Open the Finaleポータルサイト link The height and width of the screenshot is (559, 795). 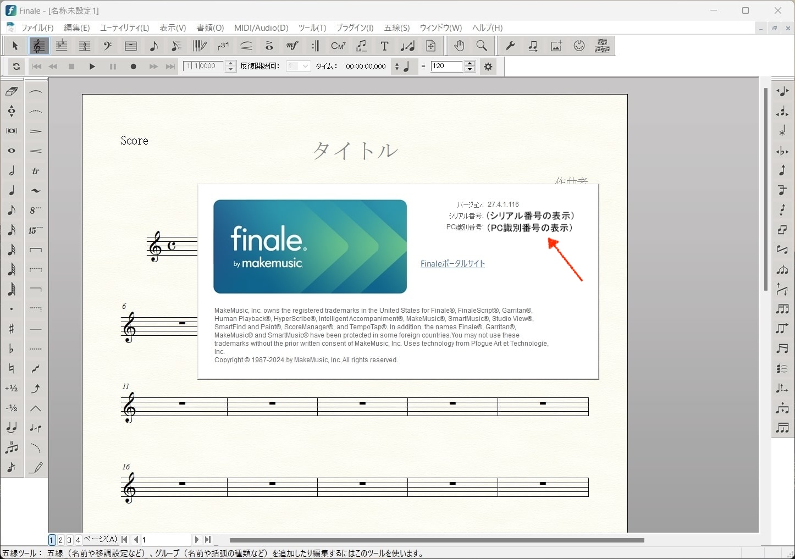(452, 264)
